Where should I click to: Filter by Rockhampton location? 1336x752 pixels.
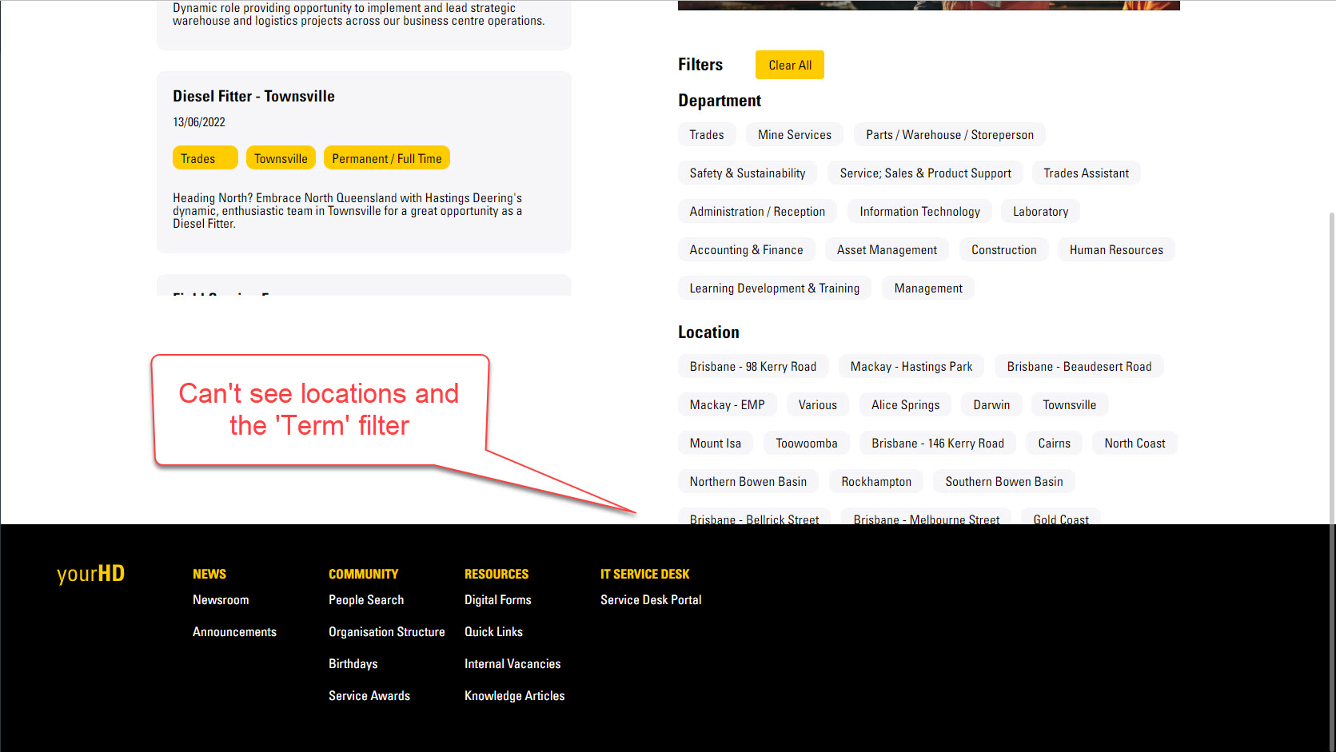[875, 482]
